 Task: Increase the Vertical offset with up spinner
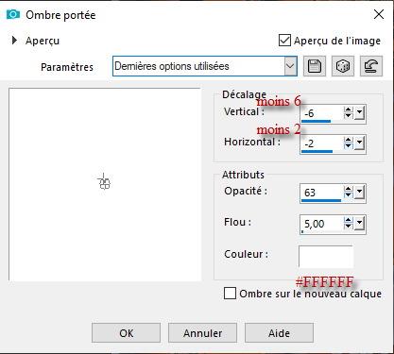click(x=348, y=110)
